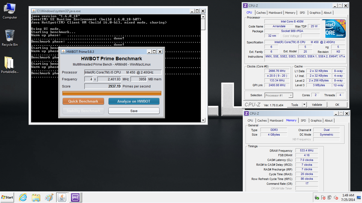
Task: Click the Command Rate value 1T
Action: pyautogui.click(x=307, y=183)
